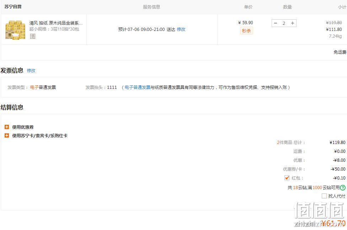Click the 退 return-policy icon

33,36
